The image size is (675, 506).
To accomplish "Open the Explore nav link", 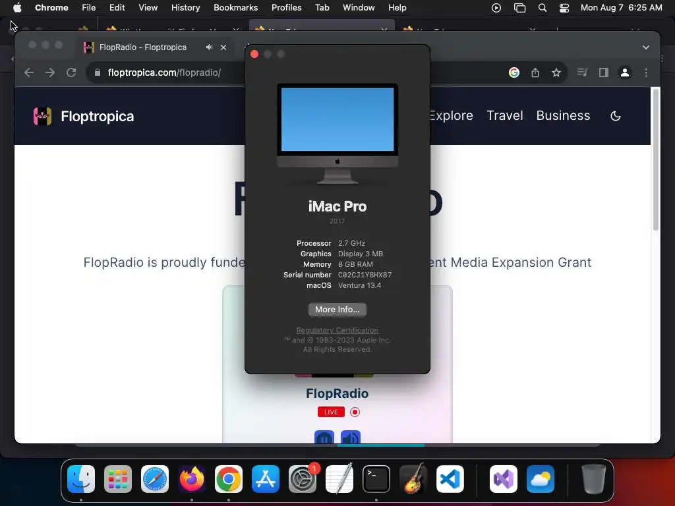I will click(x=451, y=115).
